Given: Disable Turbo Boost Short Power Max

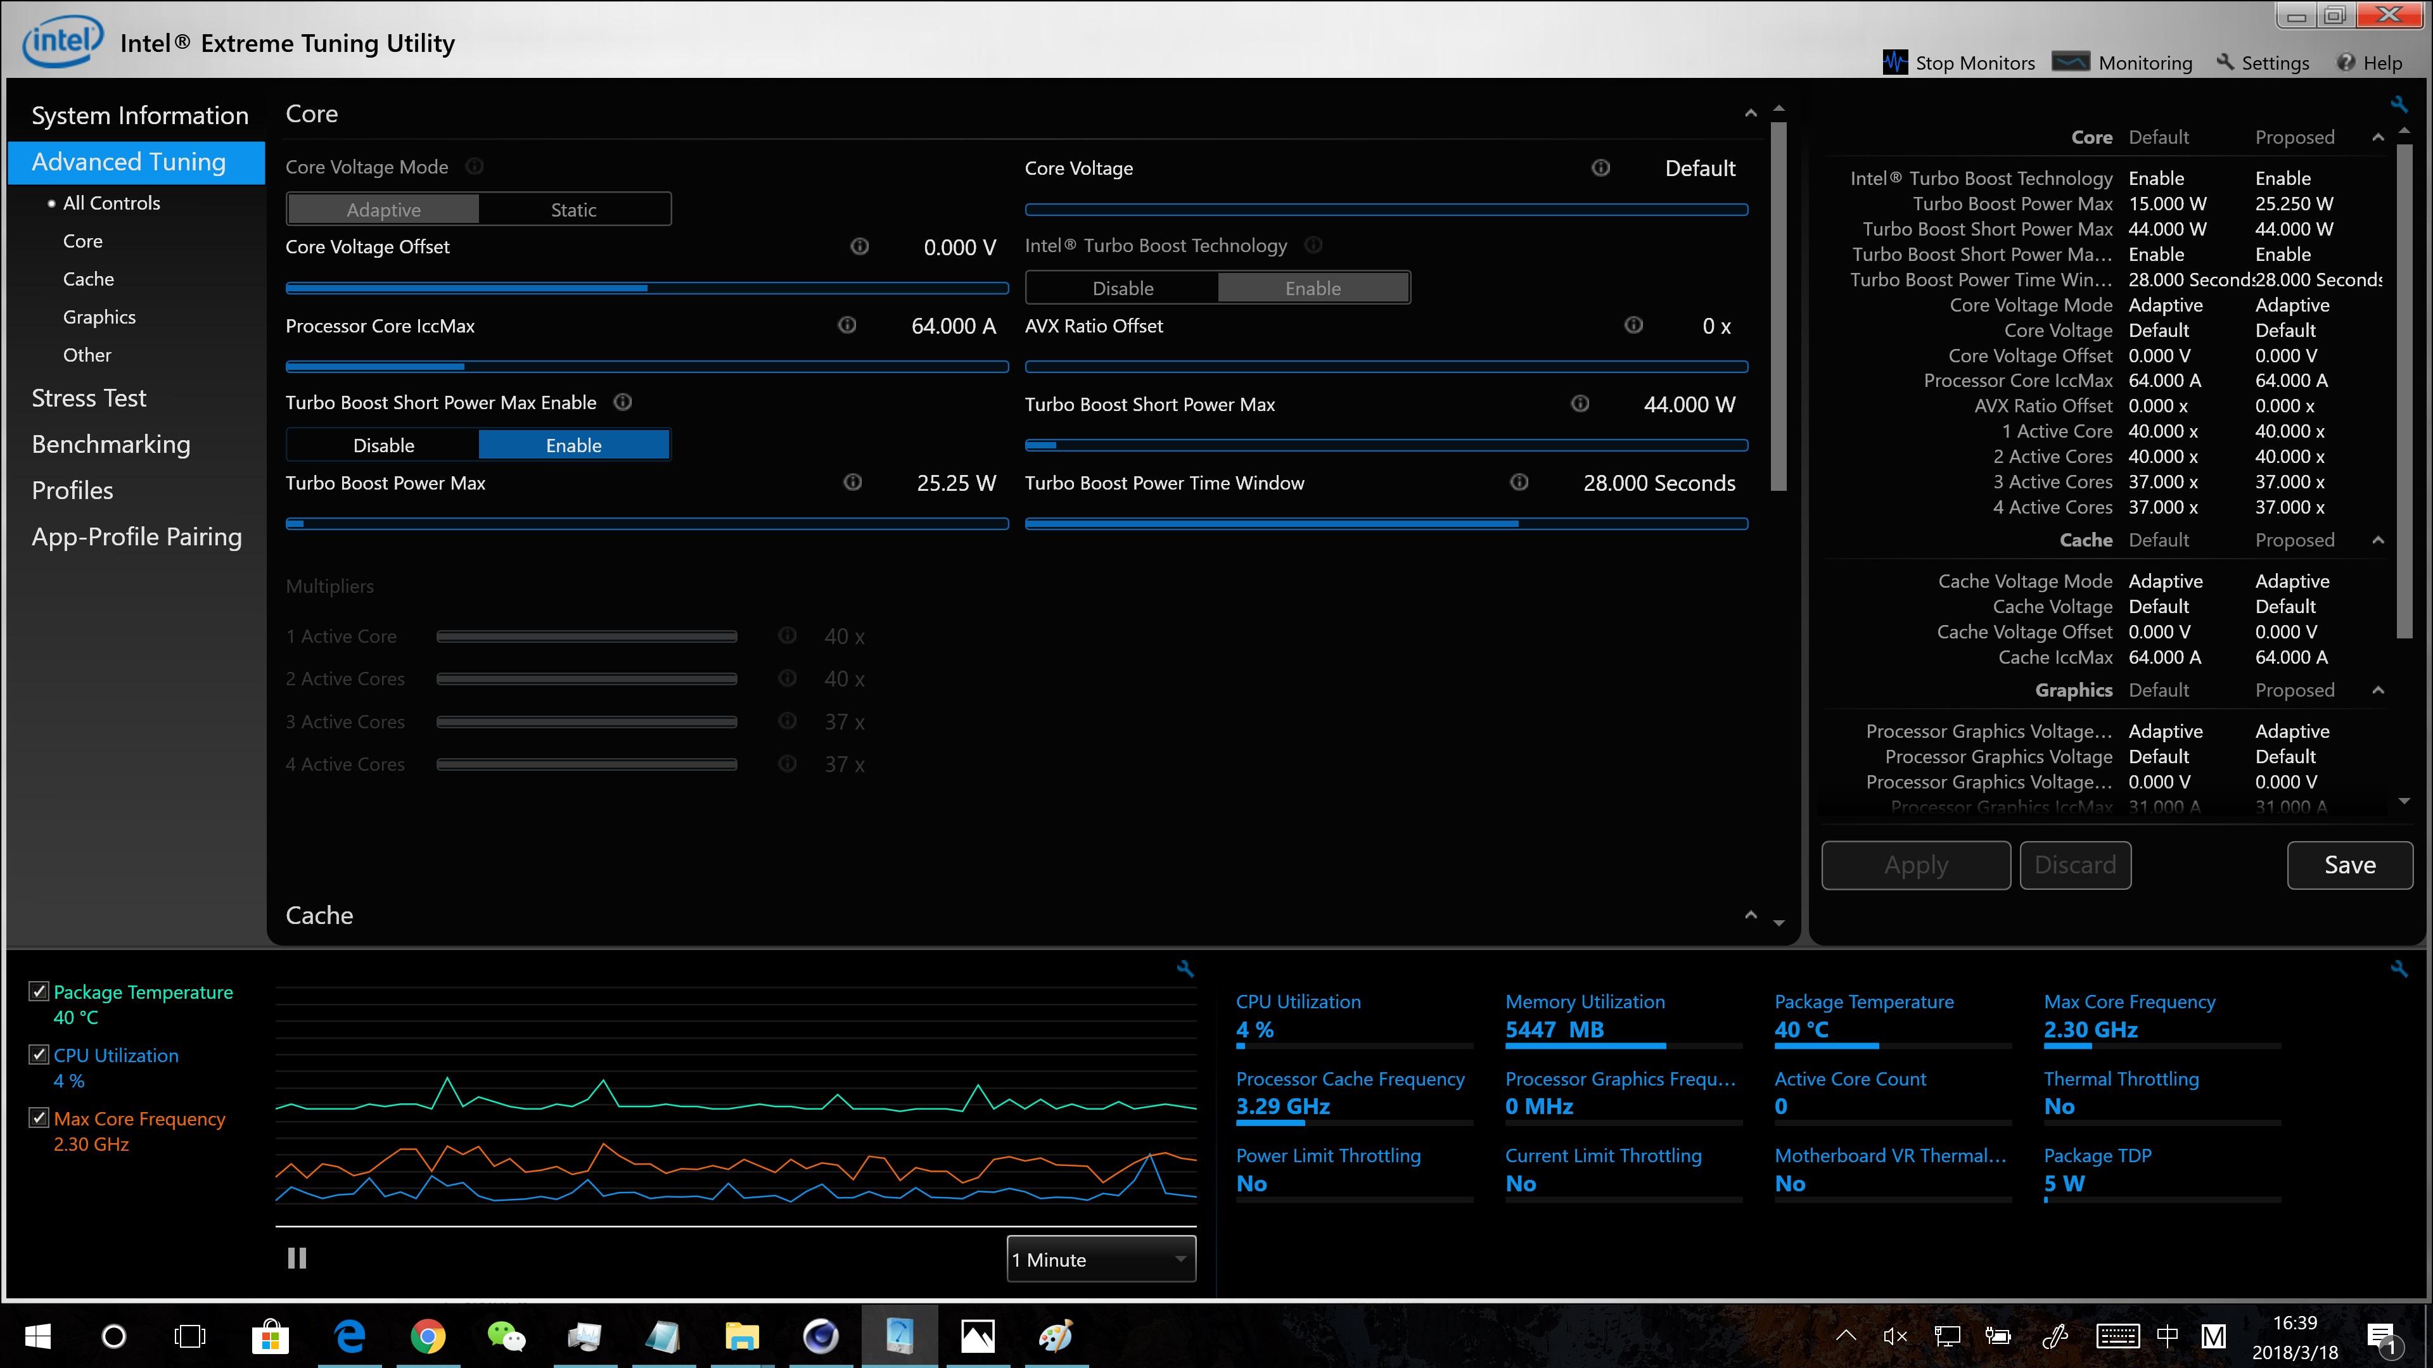Looking at the screenshot, I should pos(383,445).
